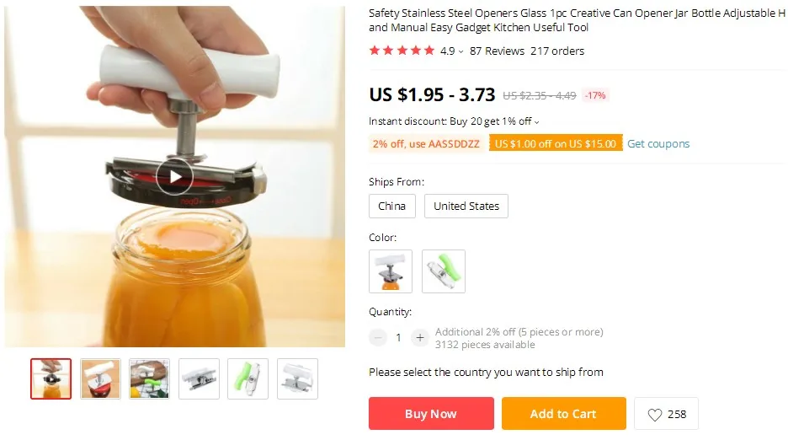The height and width of the screenshot is (440, 788).
Task: Click the Buy Now button
Action: 431,413
